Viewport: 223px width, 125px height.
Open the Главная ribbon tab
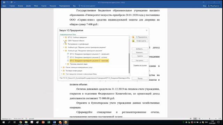(12, 6)
